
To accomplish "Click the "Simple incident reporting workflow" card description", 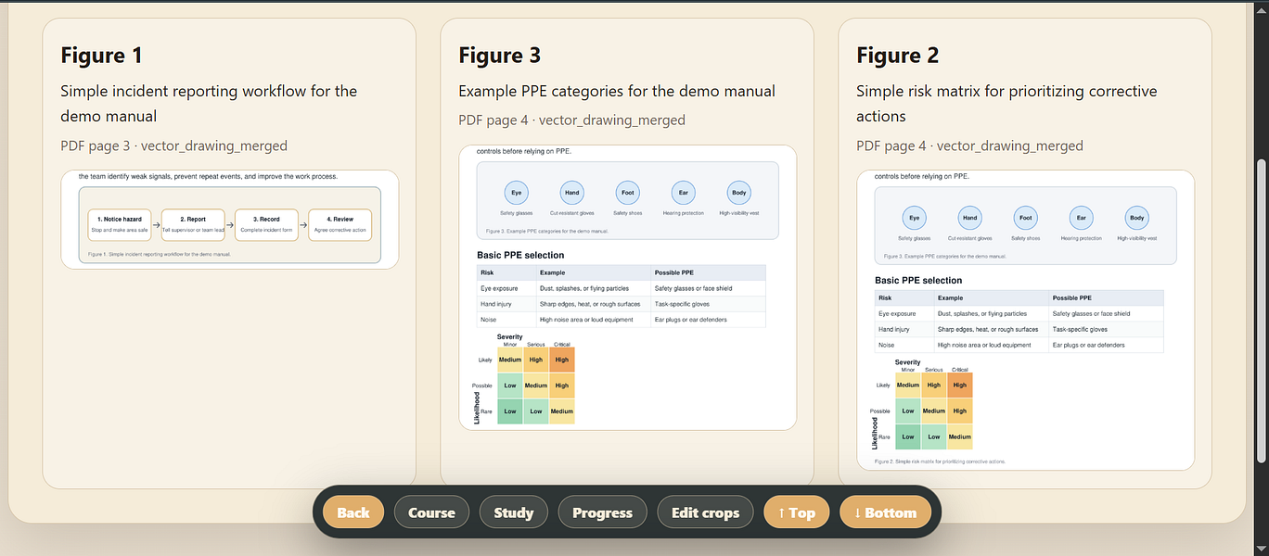I will coord(209,103).
